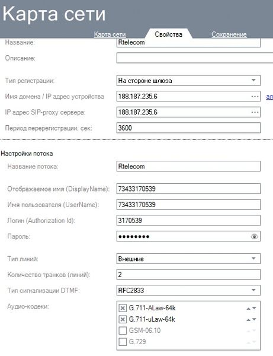The image size is (273, 356).
Task: Open the Тип сигнализации DTMF dropdown
Action: click(188, 290)
